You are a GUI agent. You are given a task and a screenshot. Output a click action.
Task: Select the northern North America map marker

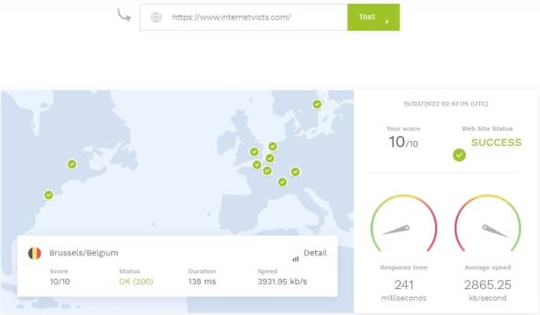72,164
